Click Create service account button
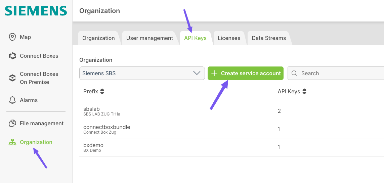This screenshot has width=384, height=183. [x=246, y=73]
